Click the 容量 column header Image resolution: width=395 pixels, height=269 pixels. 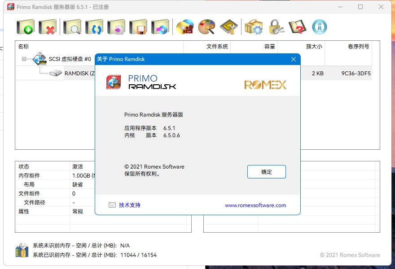(254, 47)
